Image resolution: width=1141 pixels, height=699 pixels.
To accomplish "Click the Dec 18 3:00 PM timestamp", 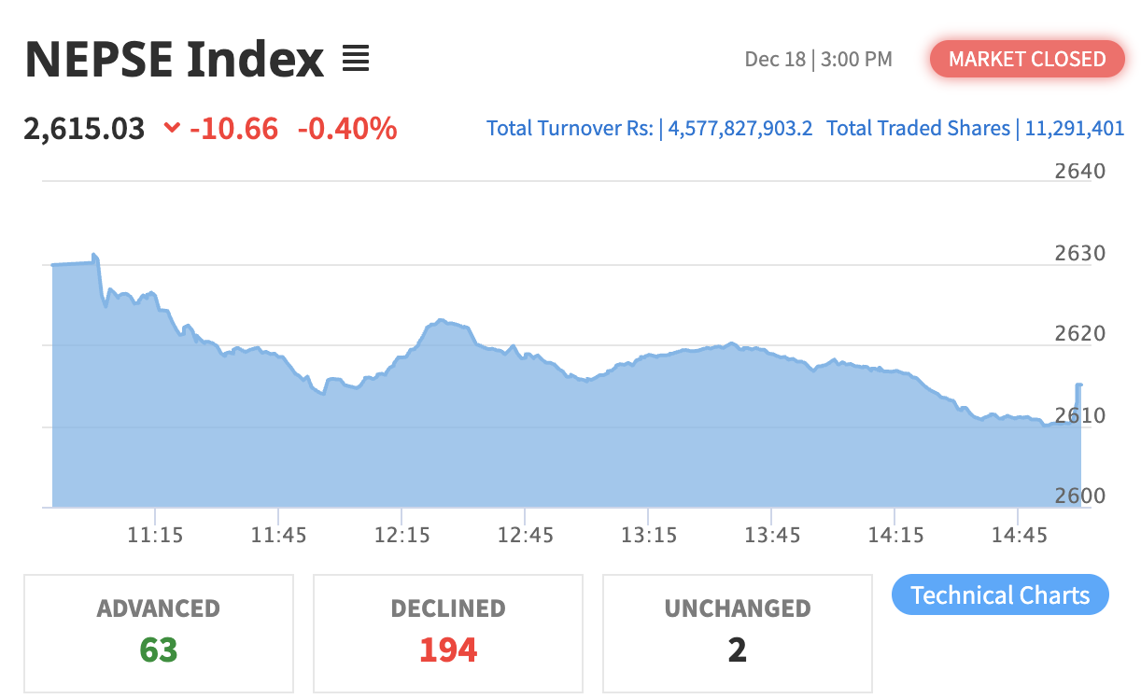I will point(818,60).
